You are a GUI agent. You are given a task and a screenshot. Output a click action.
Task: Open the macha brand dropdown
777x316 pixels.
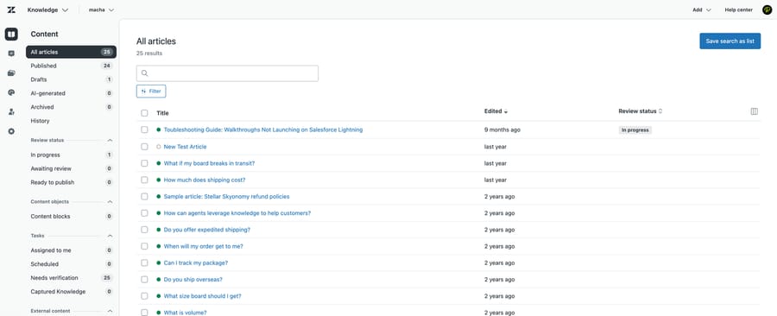[102, 9]
